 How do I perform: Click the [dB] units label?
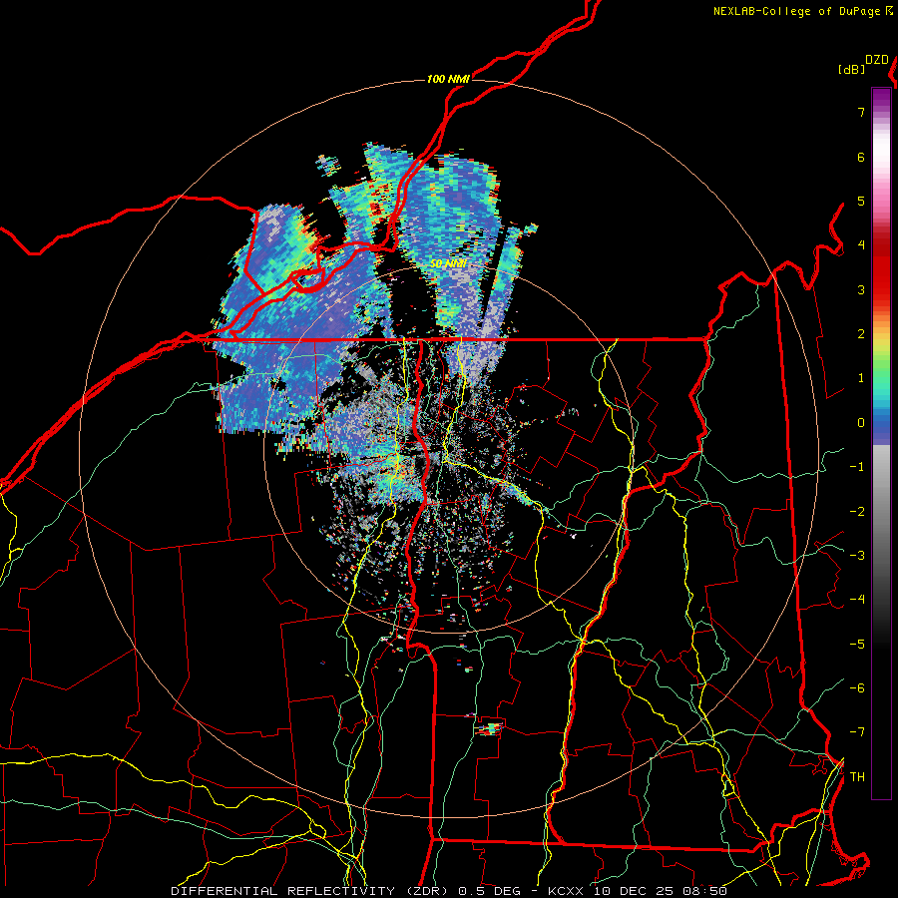point(851,70)
